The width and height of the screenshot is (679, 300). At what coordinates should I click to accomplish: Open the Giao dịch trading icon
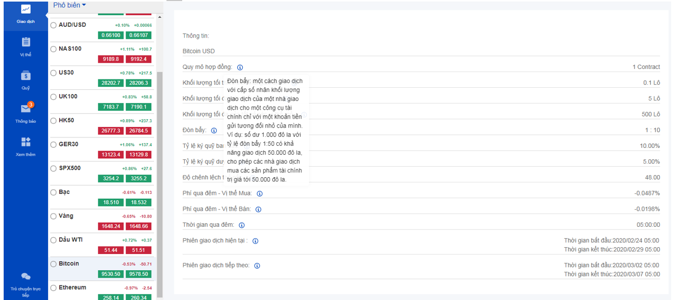tap(25, 9)
